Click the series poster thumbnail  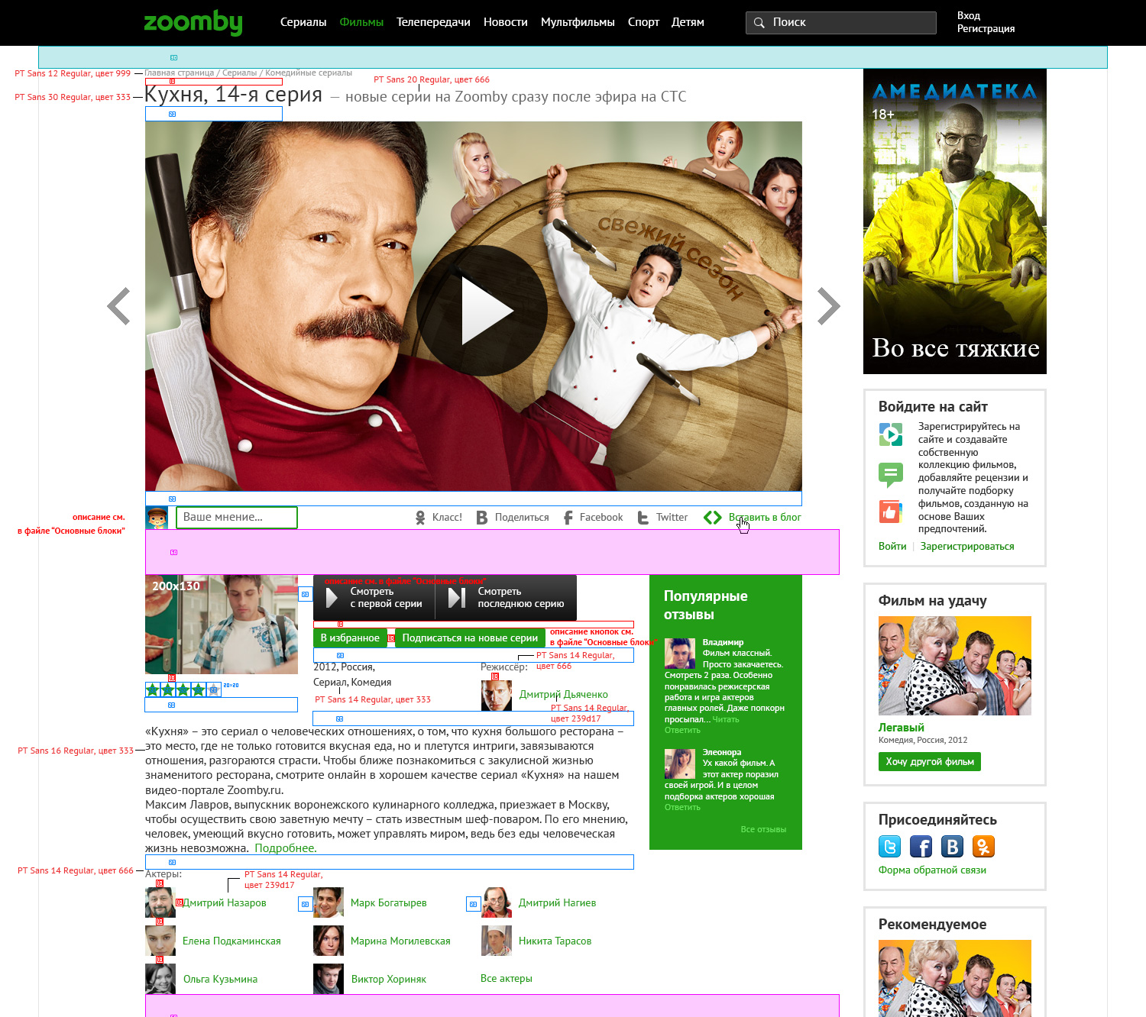click(x=222, y=625)
